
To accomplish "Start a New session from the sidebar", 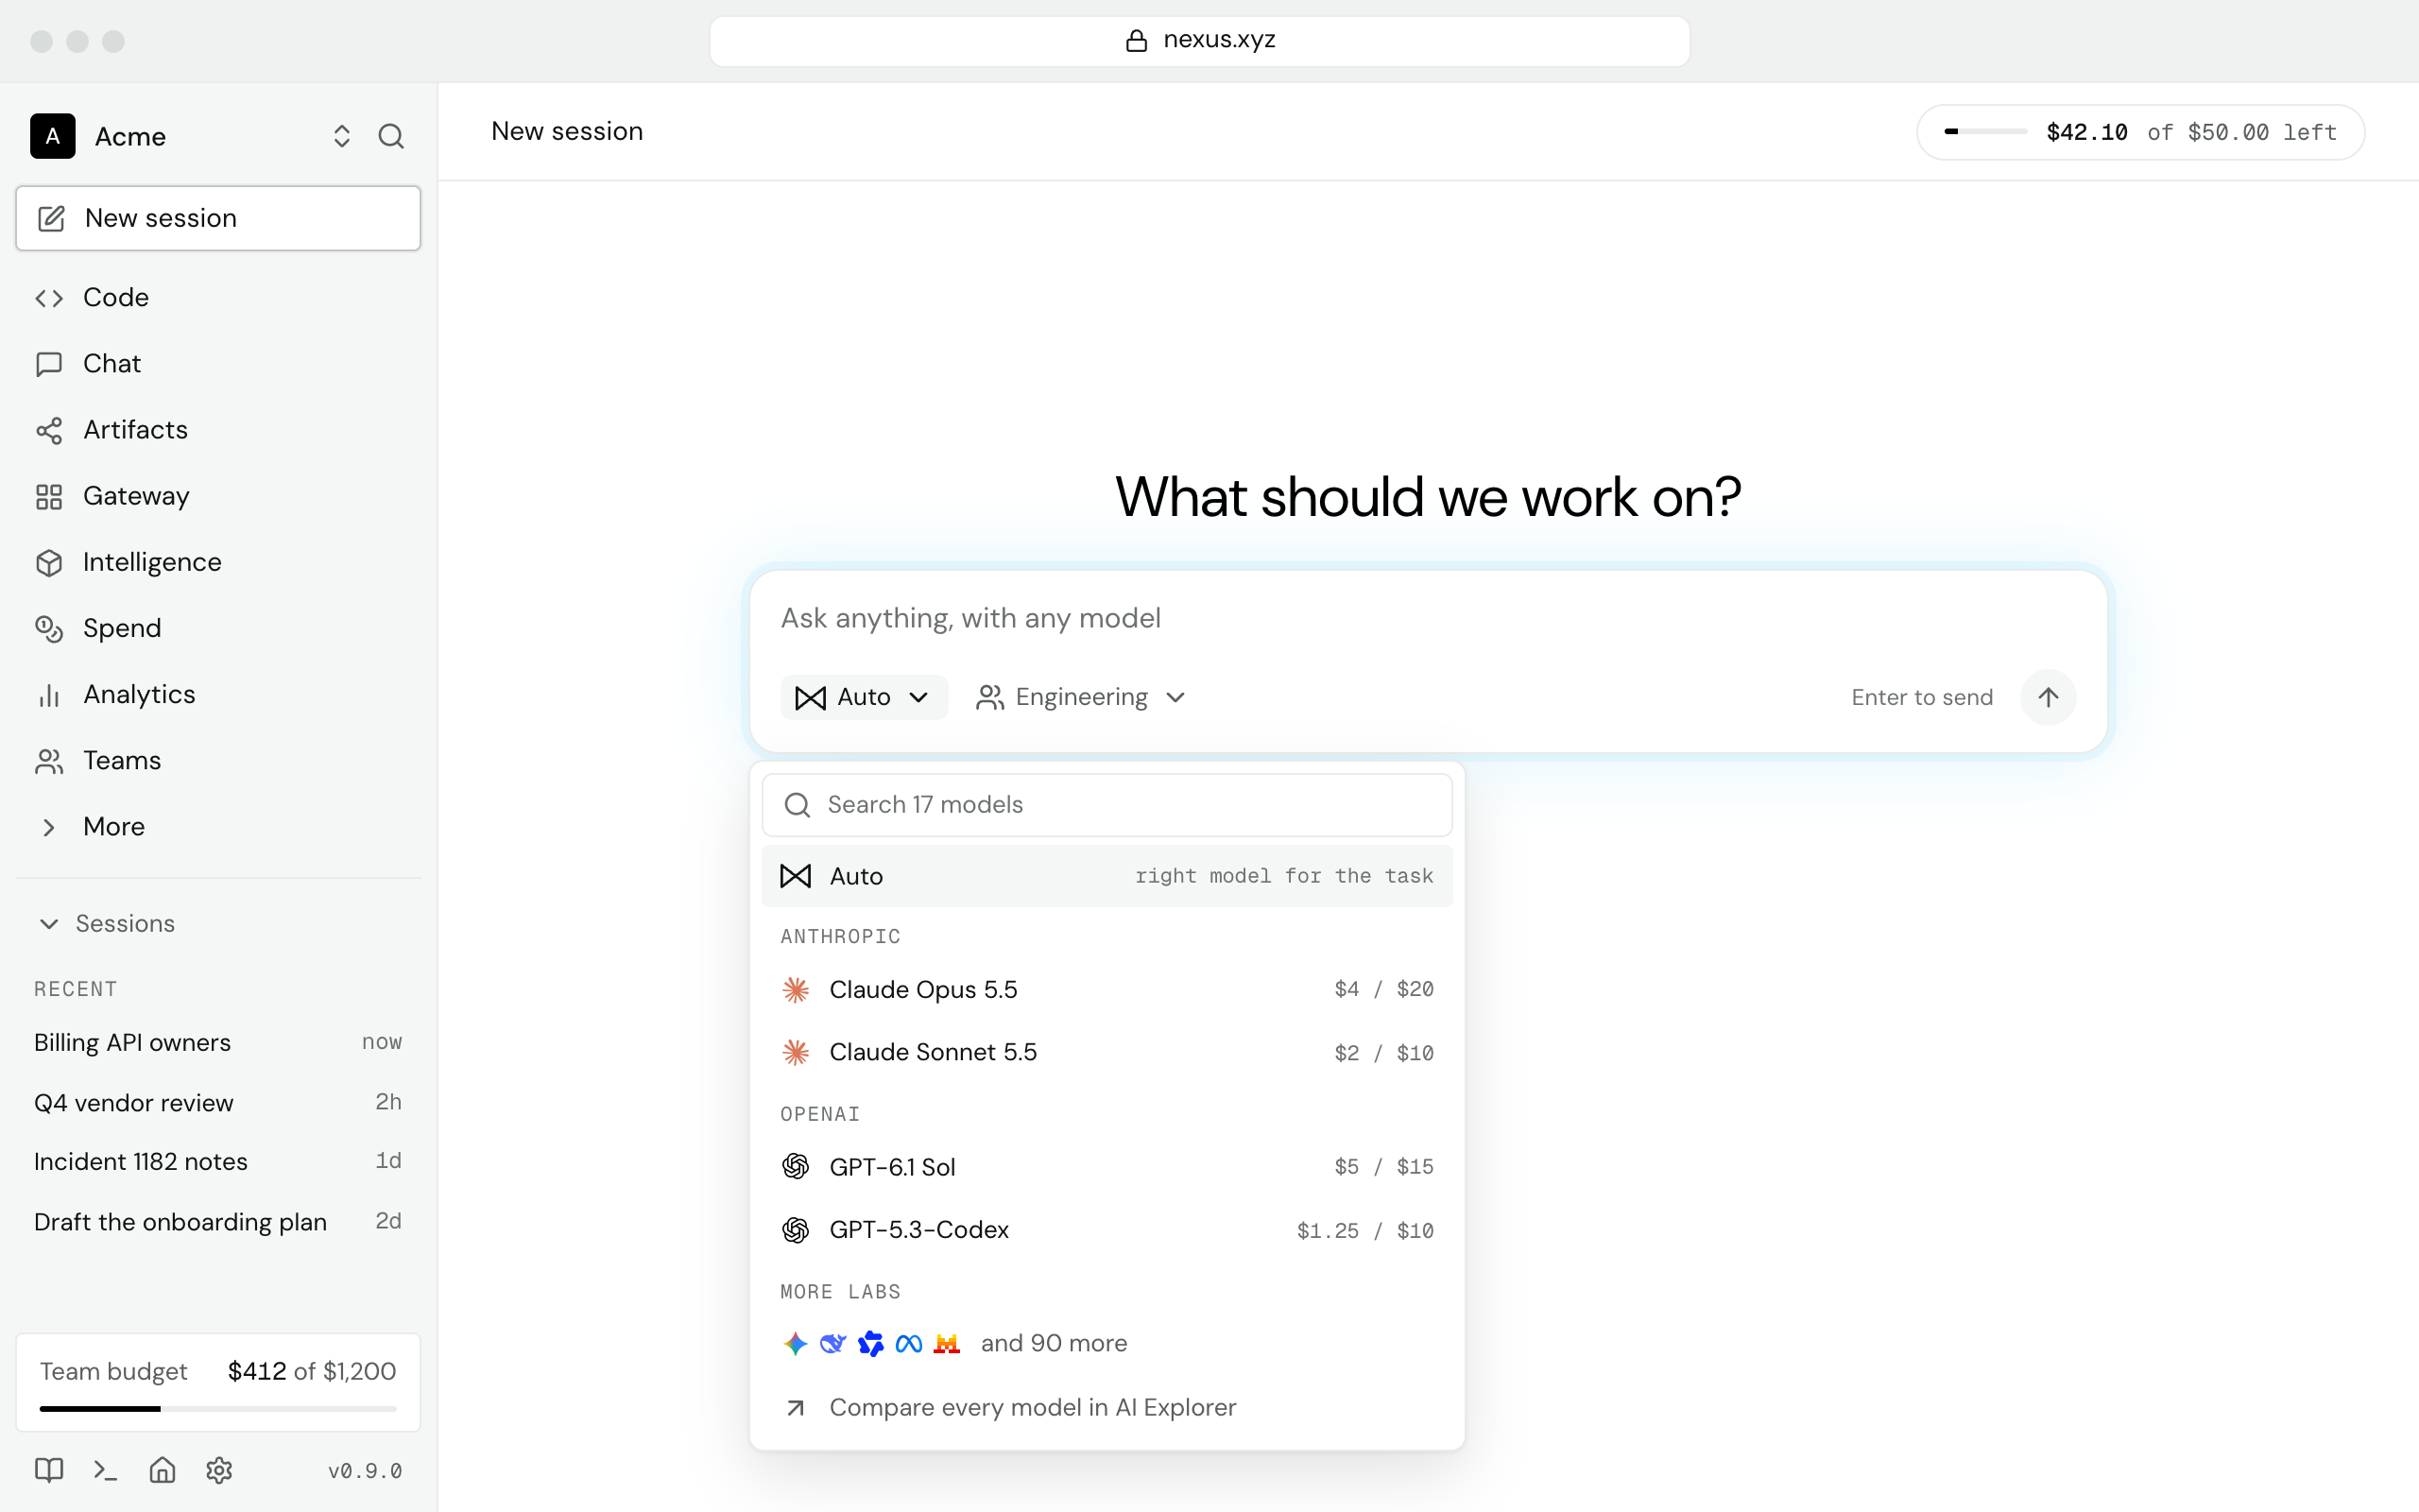I will [x=218, y=218].
